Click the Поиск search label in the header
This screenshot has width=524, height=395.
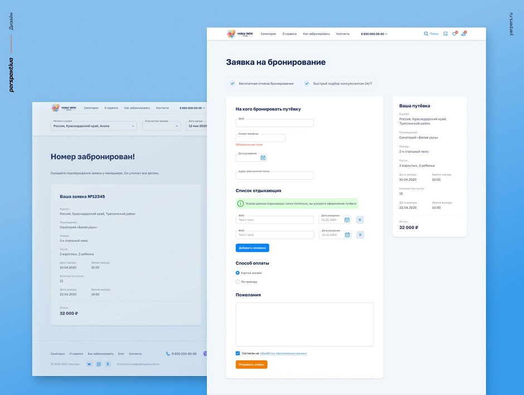434,34
